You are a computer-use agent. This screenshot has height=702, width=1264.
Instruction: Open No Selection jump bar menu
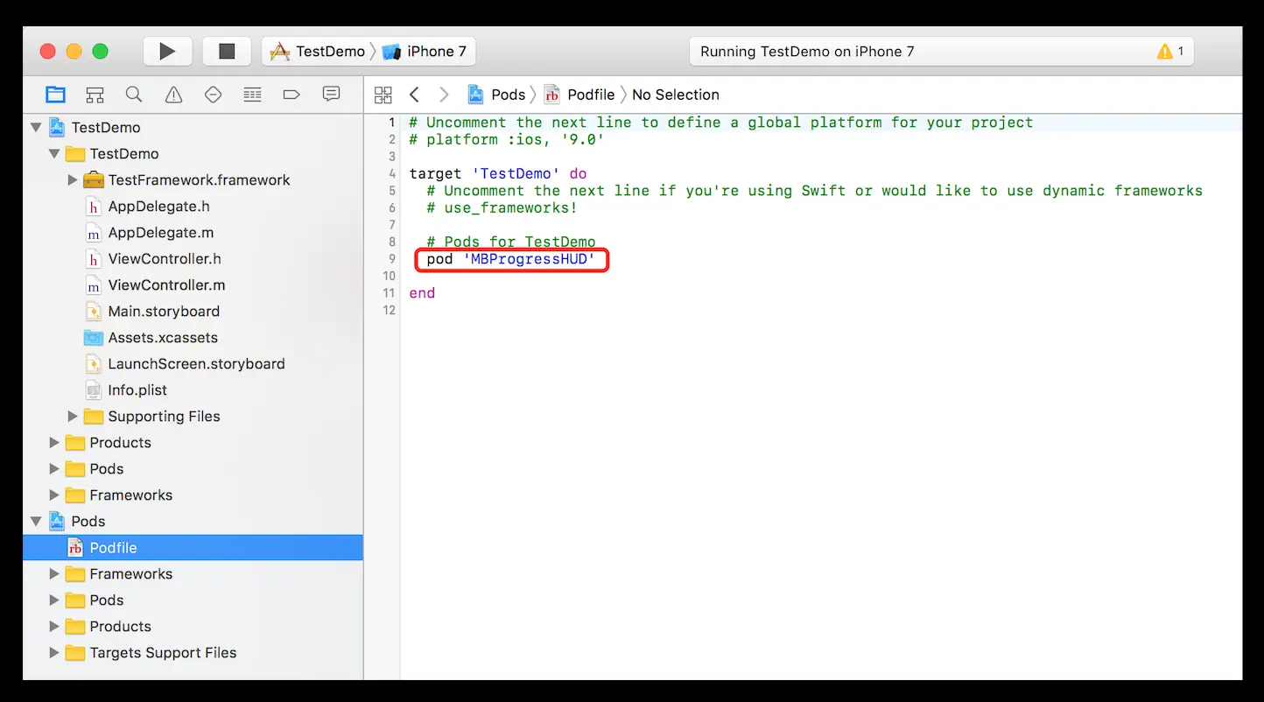[x=676, y=95]
